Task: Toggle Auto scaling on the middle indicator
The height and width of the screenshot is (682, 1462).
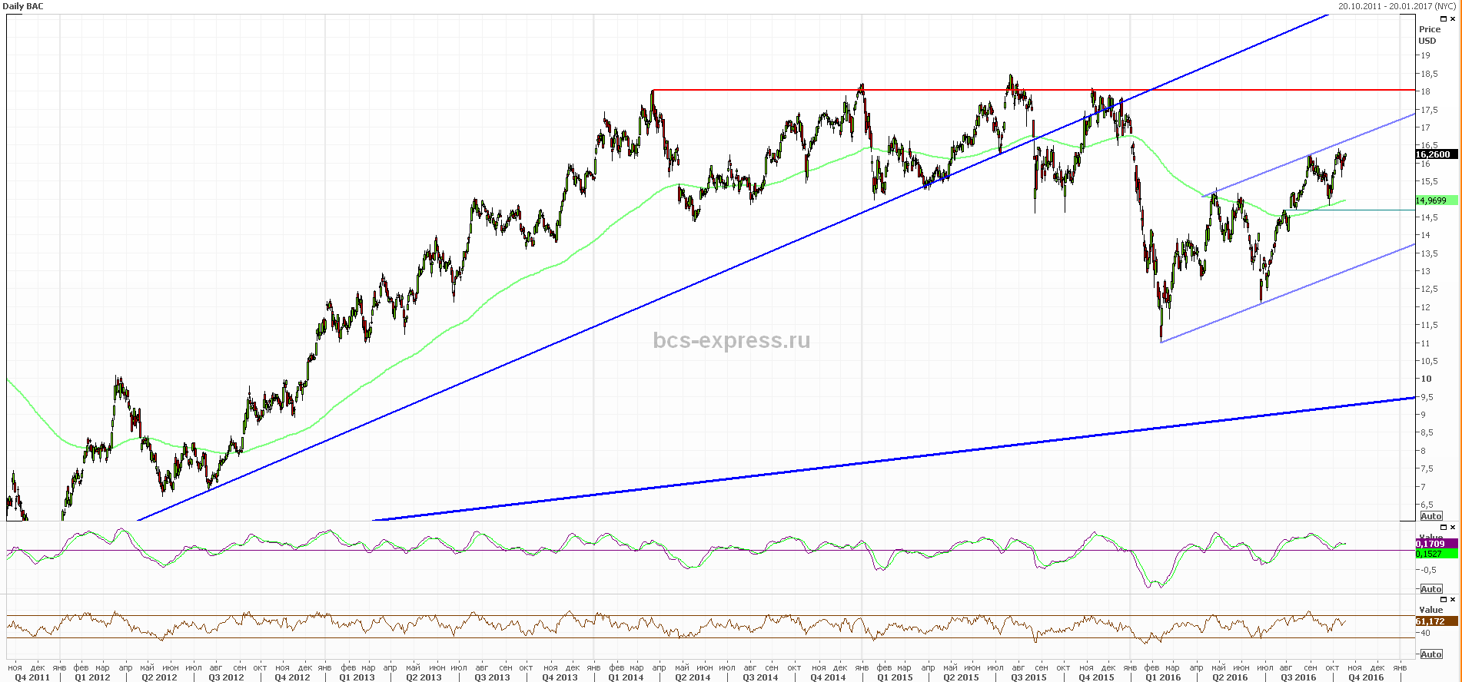Action: pyautogui.click(x=1430, y=589)
